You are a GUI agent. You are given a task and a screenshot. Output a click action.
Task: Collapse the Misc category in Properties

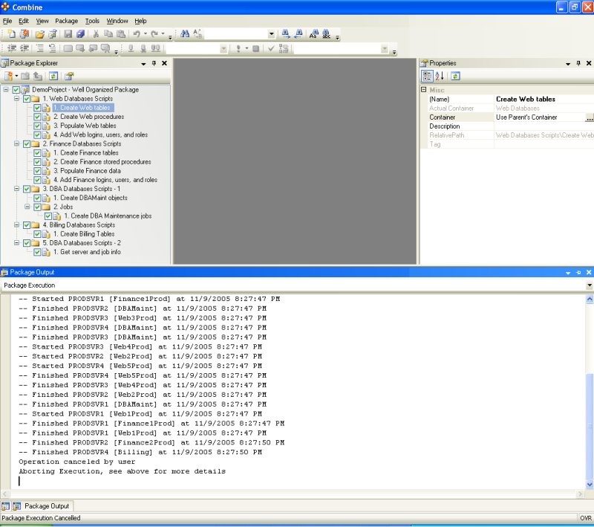click(x=423, y=89)
